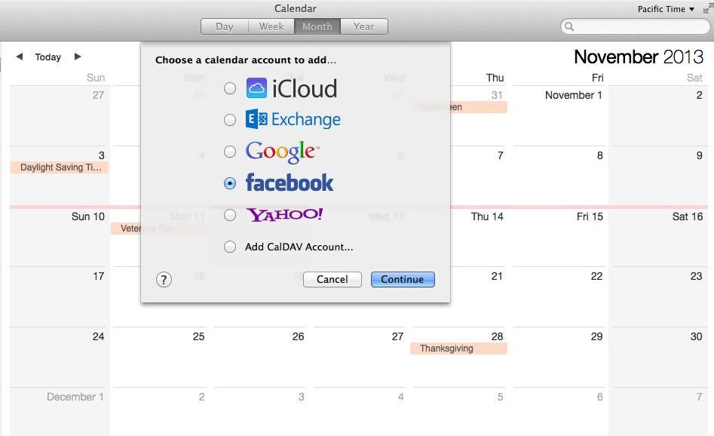Click the Exchange logo icon
The height and width of the screenshot is (436, 714).
(x=257, y=119)
